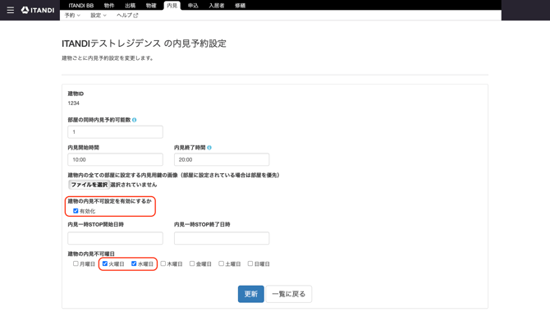Image resolution: width=550 pixels, height=312 pixels.
Task: Click the 選択されていません file status text
Action: point(134,185)
